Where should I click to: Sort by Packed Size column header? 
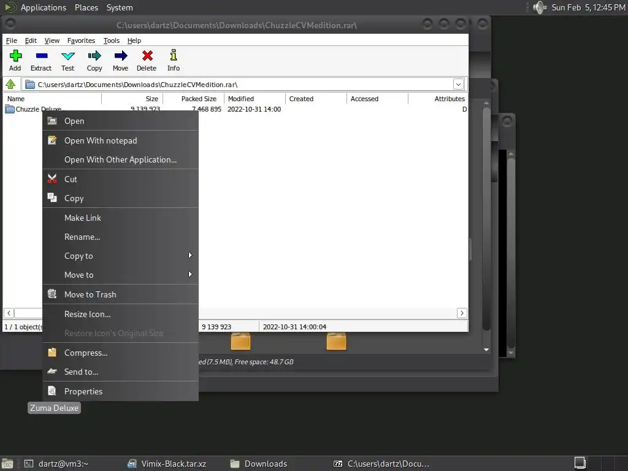click(x=193, y=99)
